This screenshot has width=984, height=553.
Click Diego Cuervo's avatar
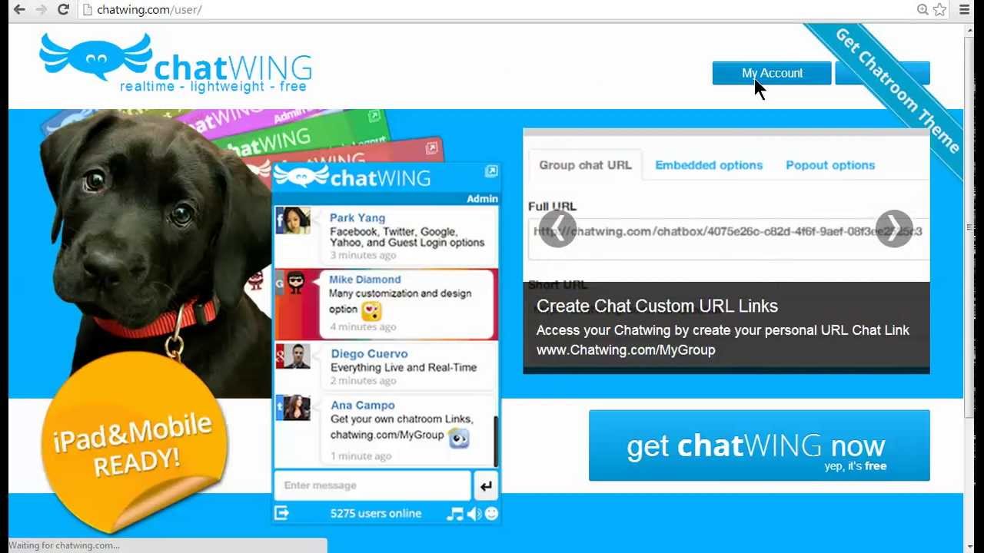pos(293,356)
